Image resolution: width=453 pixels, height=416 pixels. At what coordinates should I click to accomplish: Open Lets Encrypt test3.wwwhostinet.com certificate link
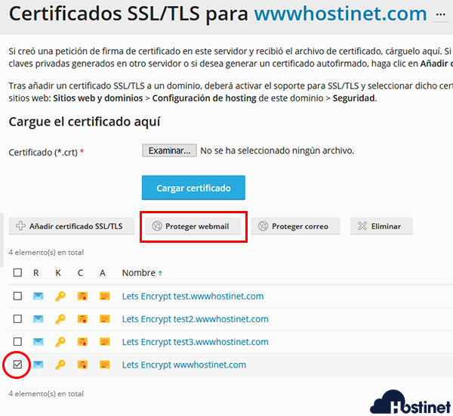pyautogui.click(x=195, y=342)
